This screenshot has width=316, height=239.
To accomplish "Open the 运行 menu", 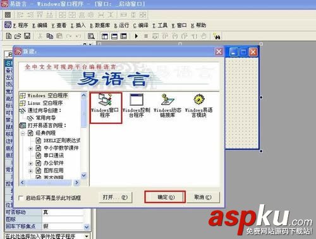I will pos(121,25).
